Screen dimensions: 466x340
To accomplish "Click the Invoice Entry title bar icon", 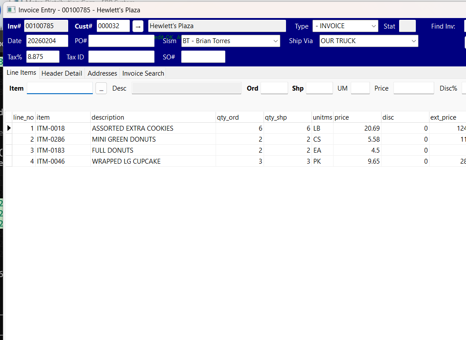I will click(x=12, y=10).
